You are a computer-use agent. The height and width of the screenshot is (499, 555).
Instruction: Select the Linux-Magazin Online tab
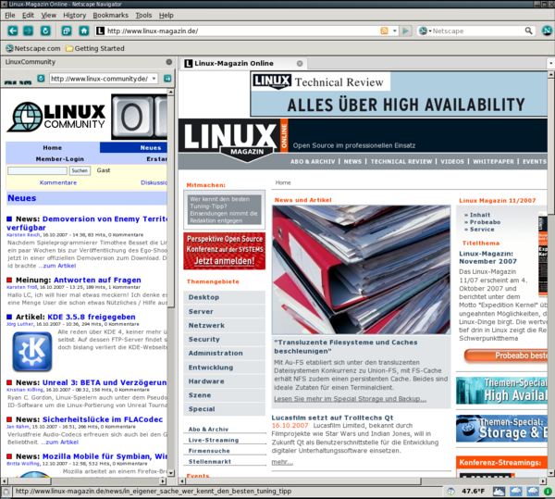click(244, 63)
